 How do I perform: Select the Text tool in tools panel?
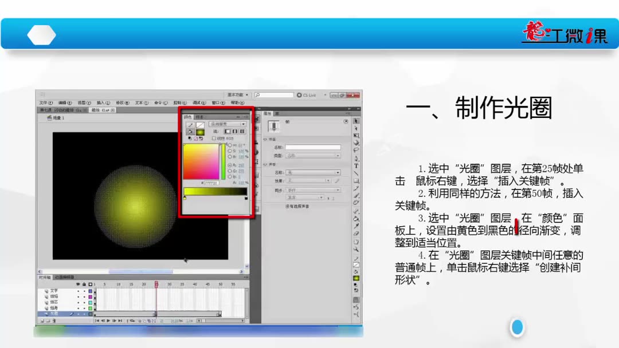(x=356, y=166)
